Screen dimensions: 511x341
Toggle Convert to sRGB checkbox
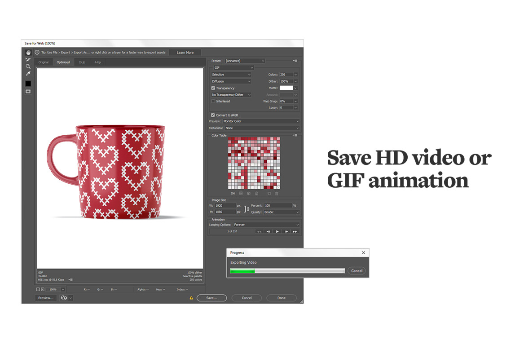point(213,115)
